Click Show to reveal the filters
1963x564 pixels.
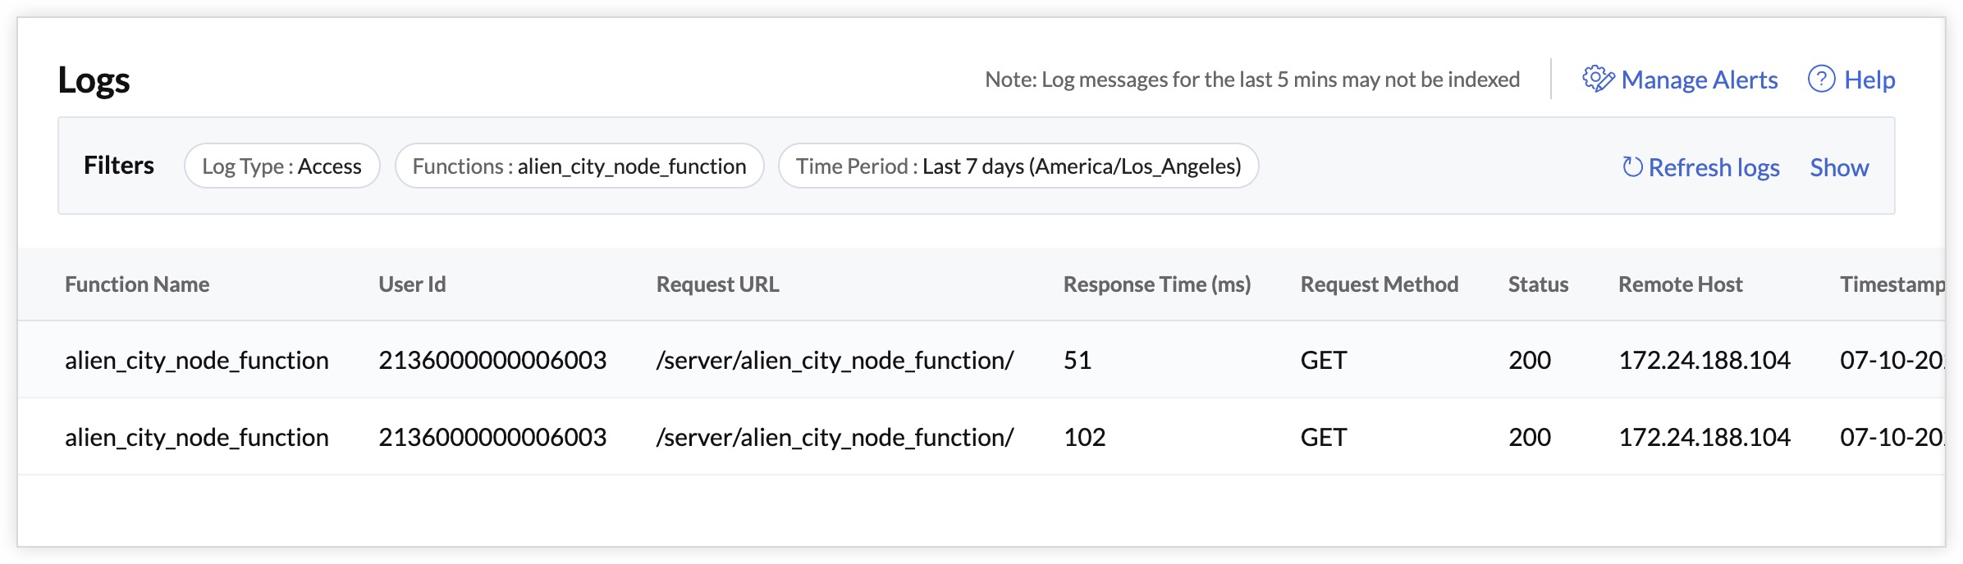tap(1839, 167)
